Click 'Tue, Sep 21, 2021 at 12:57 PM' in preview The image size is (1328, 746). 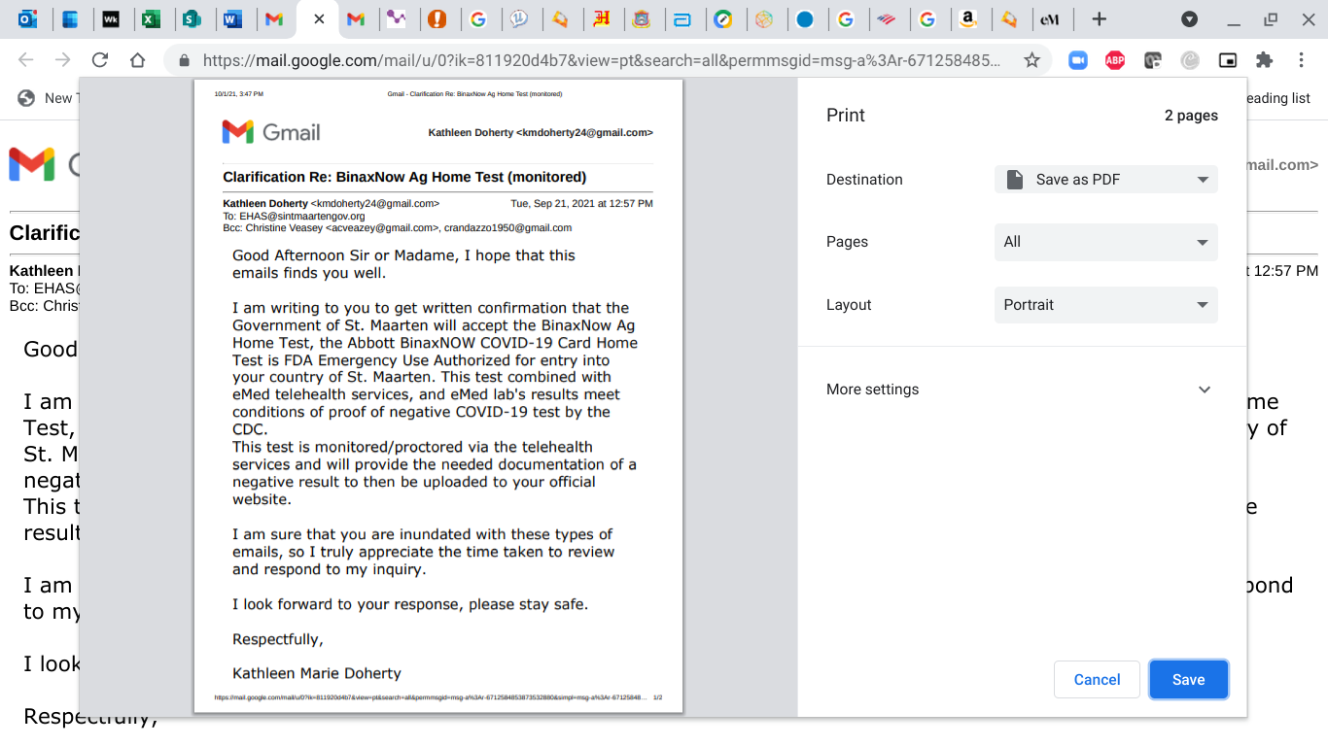pyautogui.click(x=581, y=204)
